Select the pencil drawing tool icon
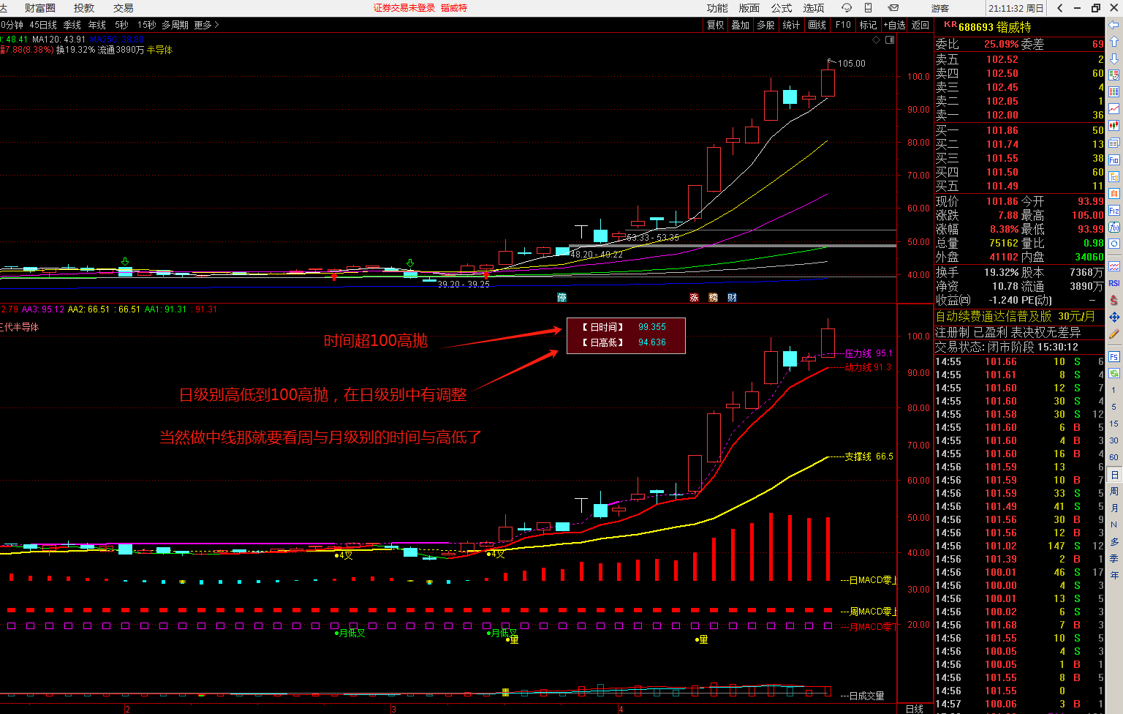 (x=1114, y=334)
